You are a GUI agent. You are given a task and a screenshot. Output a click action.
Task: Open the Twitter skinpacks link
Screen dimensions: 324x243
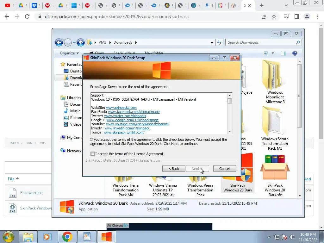tap(125, 116)
